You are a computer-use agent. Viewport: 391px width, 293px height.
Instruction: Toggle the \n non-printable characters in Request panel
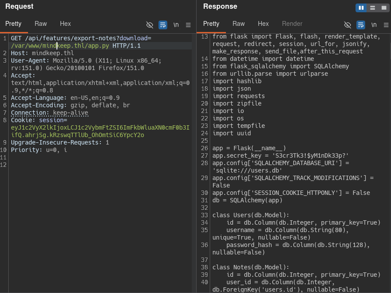point(176,25)
